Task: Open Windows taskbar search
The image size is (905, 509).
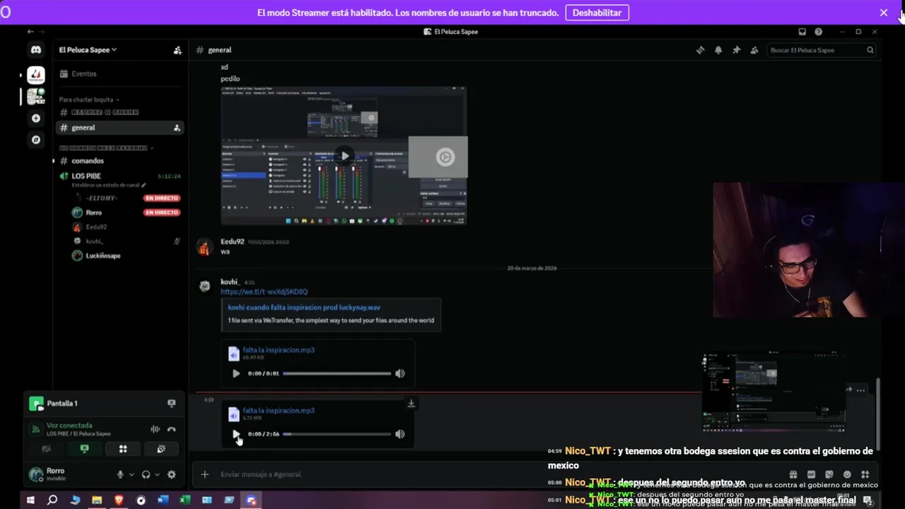Action: (x=52, y=500)
